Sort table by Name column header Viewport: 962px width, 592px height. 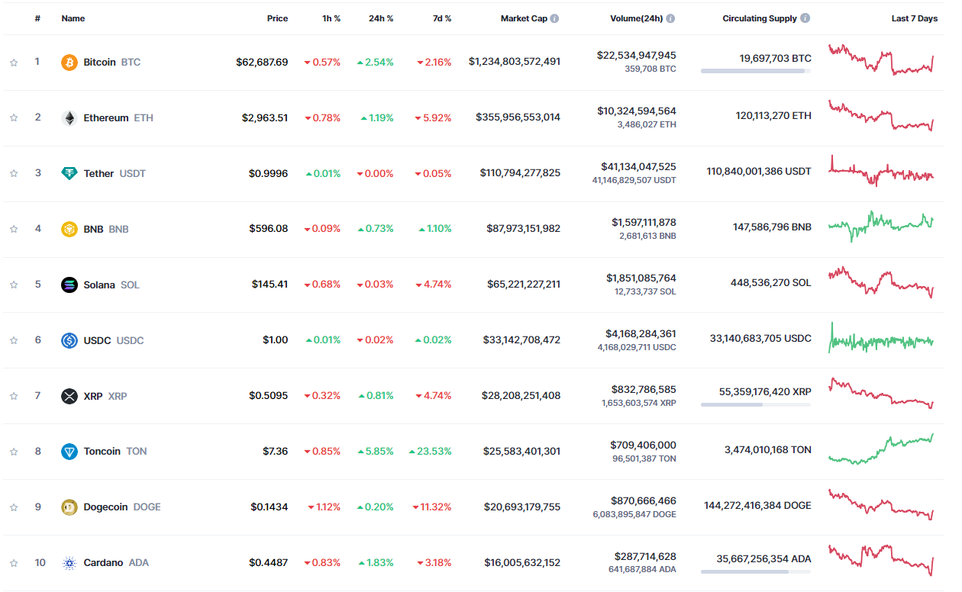73,18
